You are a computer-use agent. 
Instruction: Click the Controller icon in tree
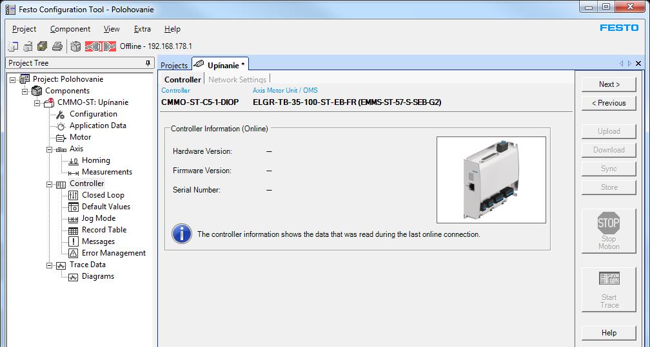coord(61,184)
